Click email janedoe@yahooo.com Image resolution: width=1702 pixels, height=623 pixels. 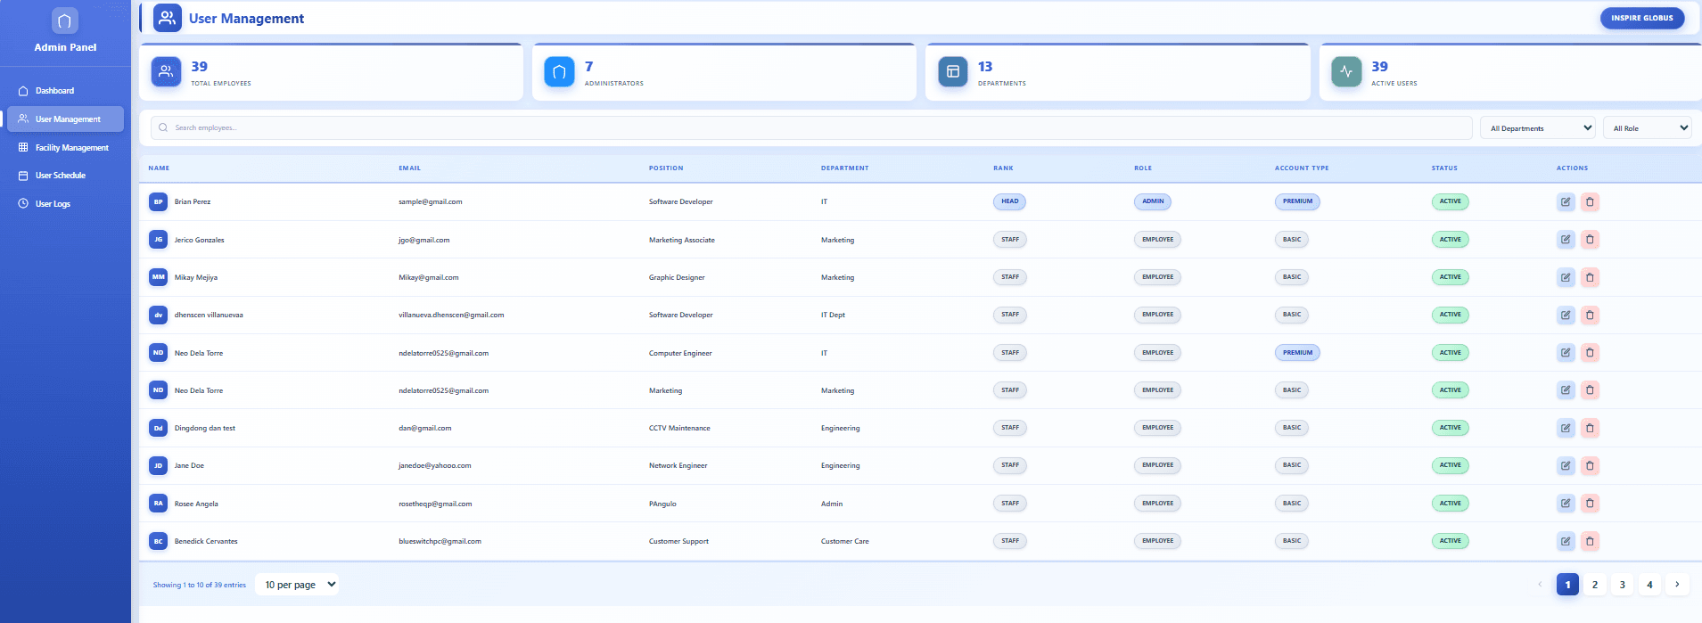coord(434,465)
